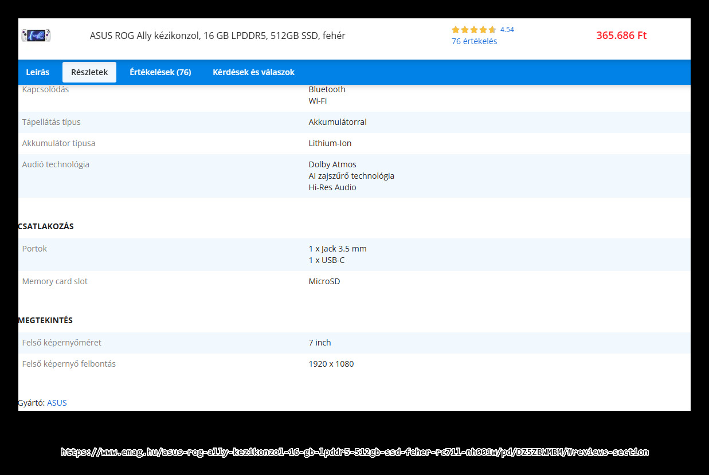Click the star rating icons
This screenshot has width=709, height=475.
pyautogui.click(x=474, y=30)
